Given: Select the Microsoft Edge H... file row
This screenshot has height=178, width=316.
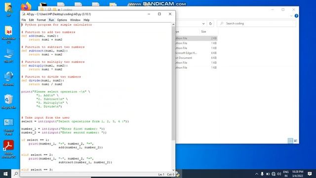Looking at the screenshot, I should coord(197,53).
